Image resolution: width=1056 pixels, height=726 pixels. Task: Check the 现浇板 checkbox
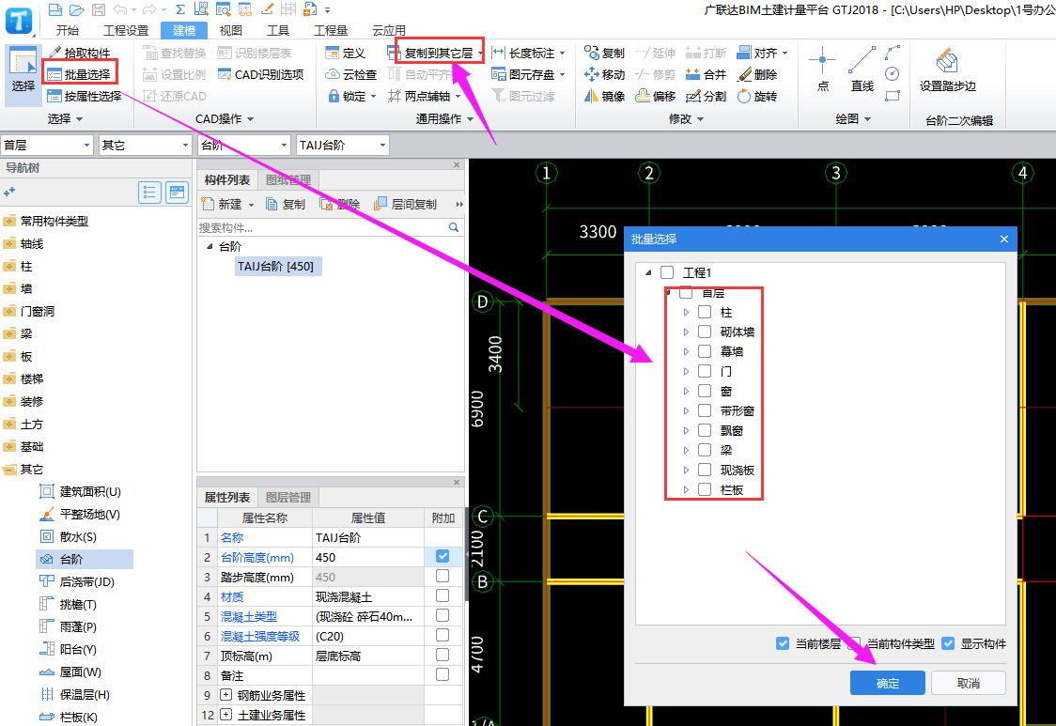pyautogui.click(x=705, y=470)
